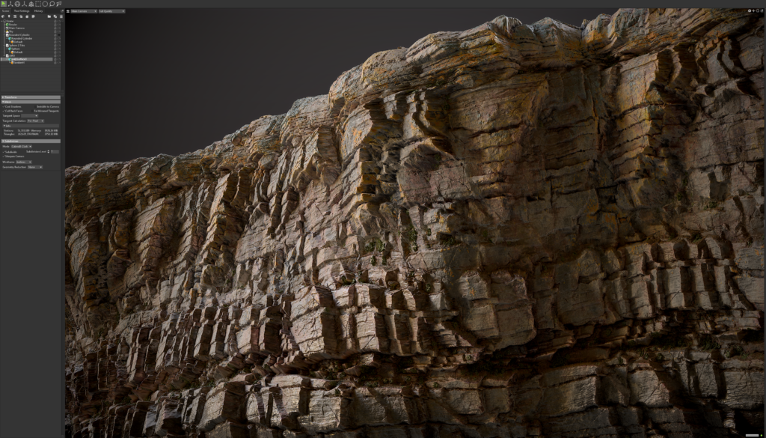Click the first sphere icon in scene toolbar
766x438 pixels.
point(3,16)
